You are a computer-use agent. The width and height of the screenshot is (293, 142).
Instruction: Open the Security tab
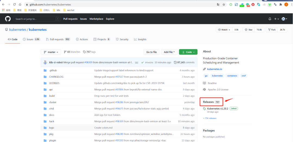(x=122, y=39)
